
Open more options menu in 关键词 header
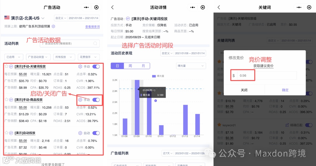coord(299,7)
